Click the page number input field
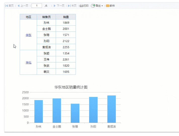Screen dimensions: 179x136 point(37,6)
